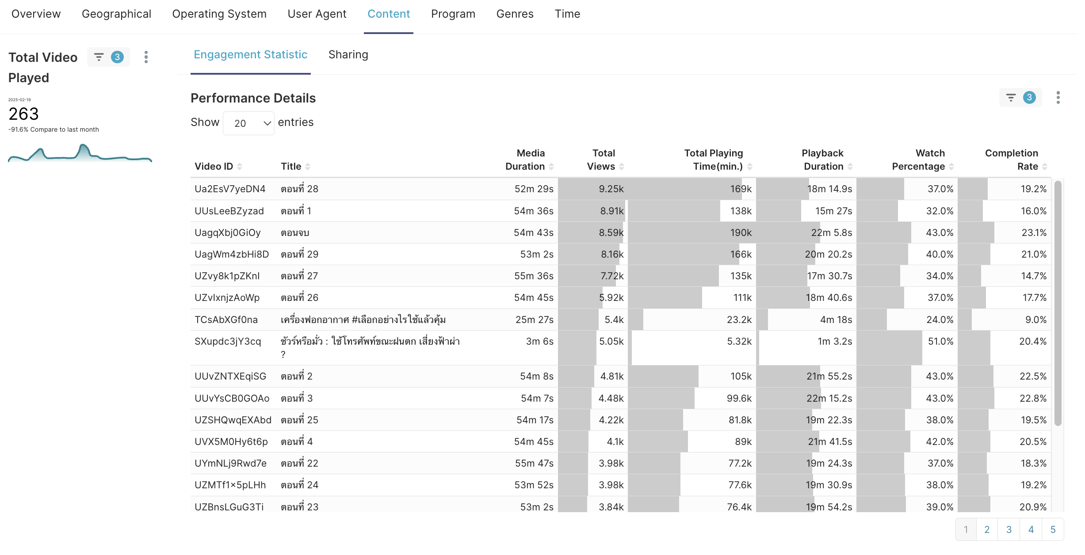This screenshot has width=1085, height=555.
Task: Click Video ID UUvYsCB0GOAo
Action: tap(232, 399)
